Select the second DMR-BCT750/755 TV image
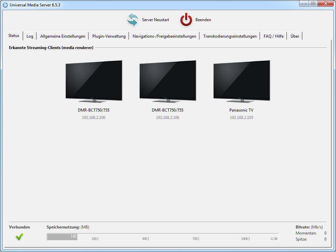336x252 pixels. [168, 81]
